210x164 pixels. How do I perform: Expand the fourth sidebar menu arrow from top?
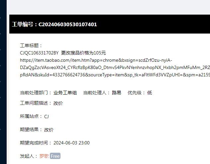[x=0, y=65]
